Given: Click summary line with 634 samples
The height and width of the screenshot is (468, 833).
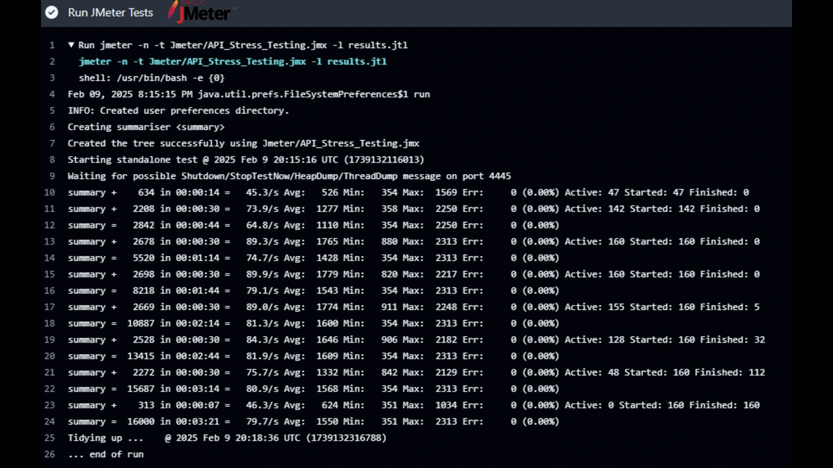Looking at the screenshot, I should pos(408,192).
